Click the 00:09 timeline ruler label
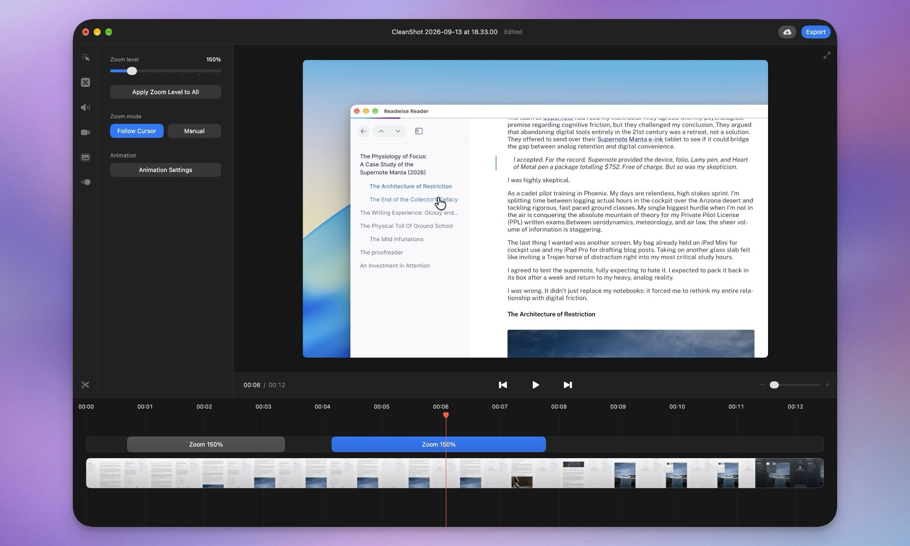The width and height of the screenshot is (910, 546). coord(618,407)
